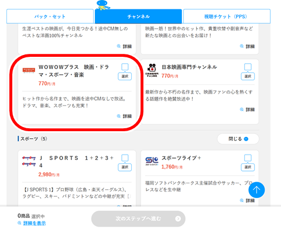Viewport: 281px width, 229px height.
Task: Click the WOWOWプラス channel logo
Action: coord(29,70)
